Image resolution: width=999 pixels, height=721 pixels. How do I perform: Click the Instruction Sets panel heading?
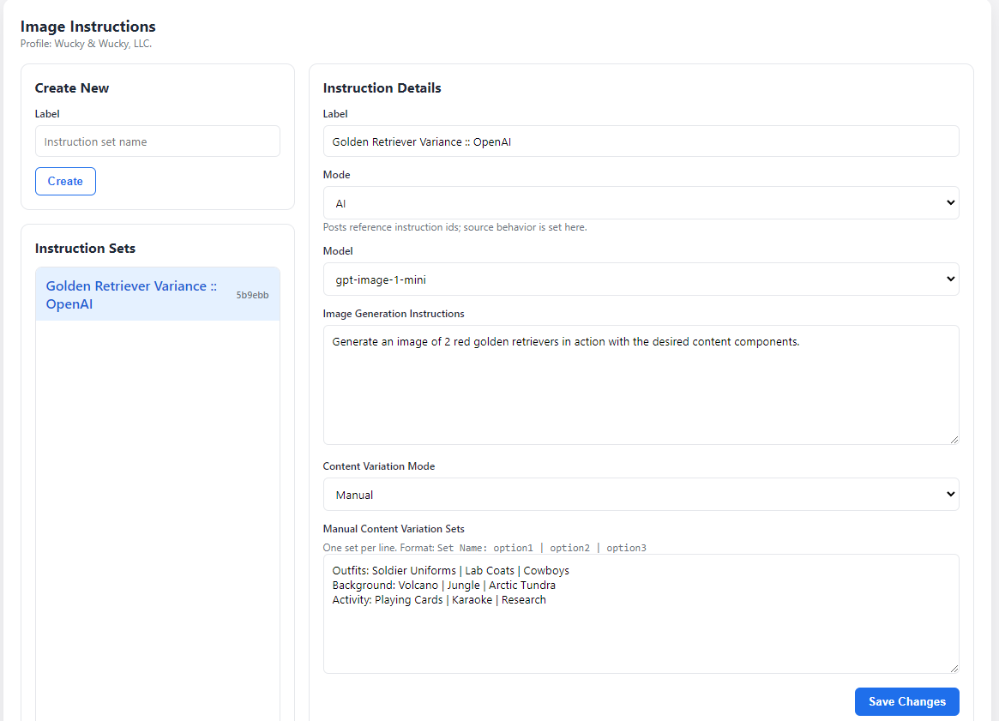click(85, 249)
